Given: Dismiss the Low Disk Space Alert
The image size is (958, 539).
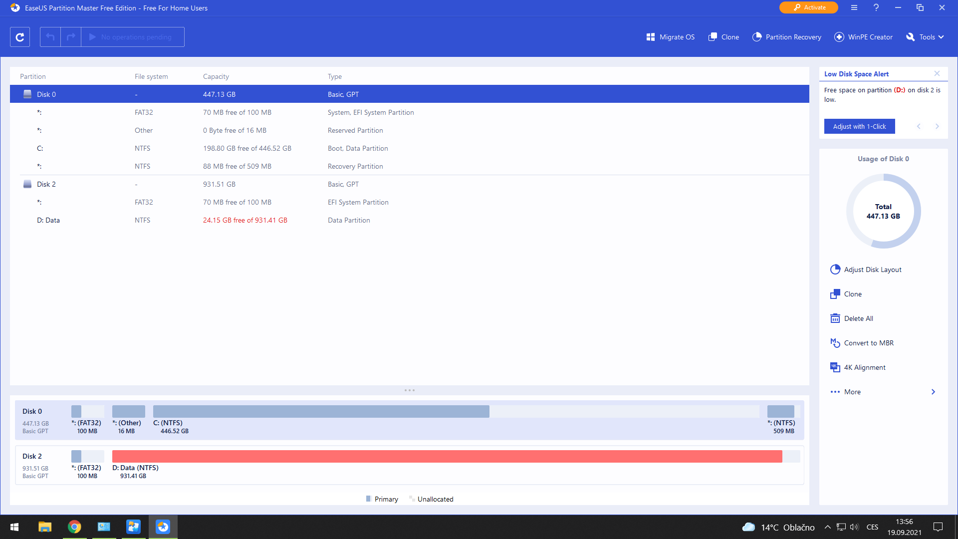Looking at the screenshot, I should click(937, 73).
